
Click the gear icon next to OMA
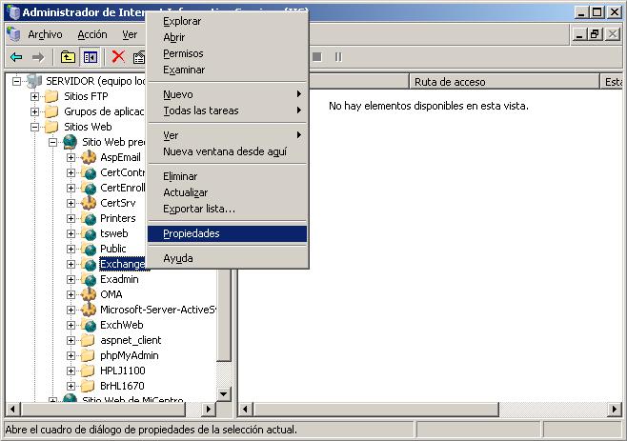[89, 294]
